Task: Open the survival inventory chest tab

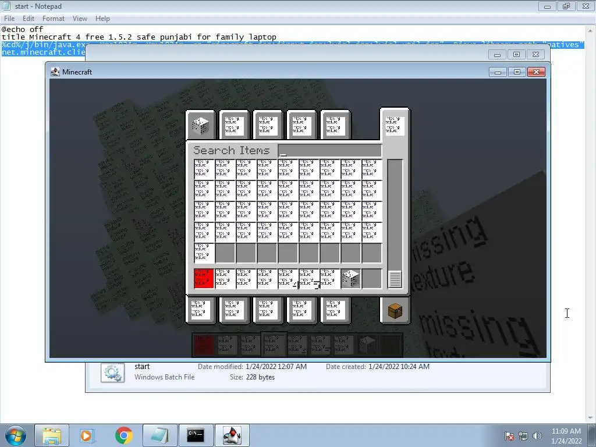Action: [395, 311]
